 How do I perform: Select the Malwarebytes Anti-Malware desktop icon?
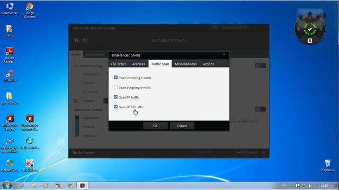[x=10, y=145]
